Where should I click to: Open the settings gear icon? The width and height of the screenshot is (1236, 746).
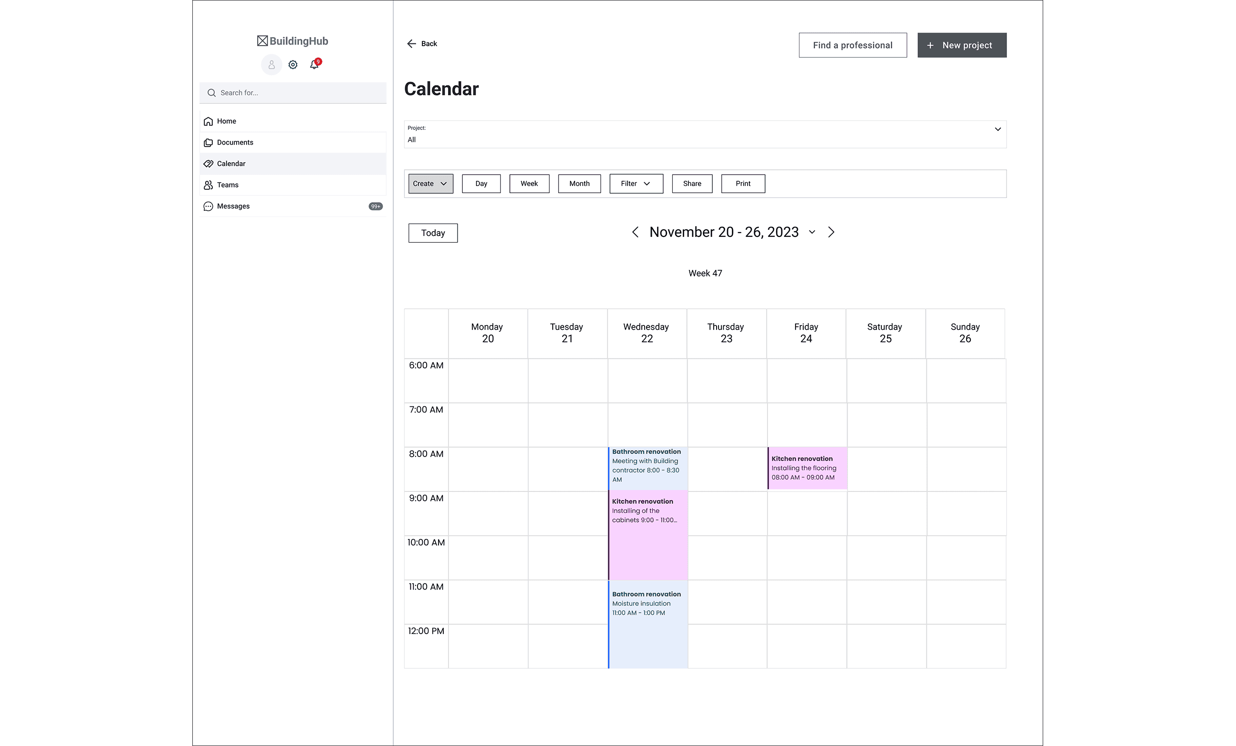[293, 65]
